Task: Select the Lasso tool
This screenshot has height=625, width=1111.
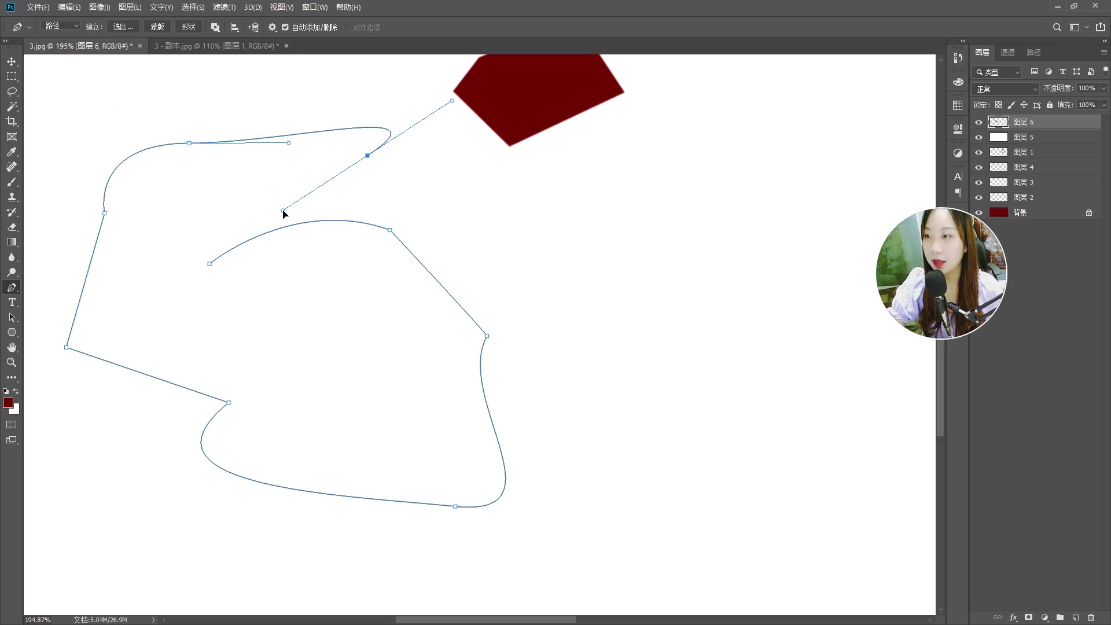Action: click(x=12, y=91)
